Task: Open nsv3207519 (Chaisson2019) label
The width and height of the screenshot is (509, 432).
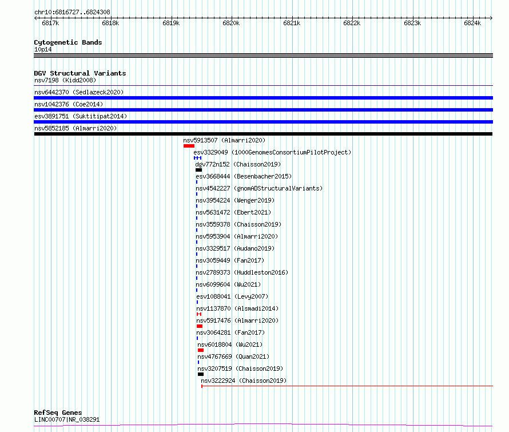Action: click(x=240, y=368)
